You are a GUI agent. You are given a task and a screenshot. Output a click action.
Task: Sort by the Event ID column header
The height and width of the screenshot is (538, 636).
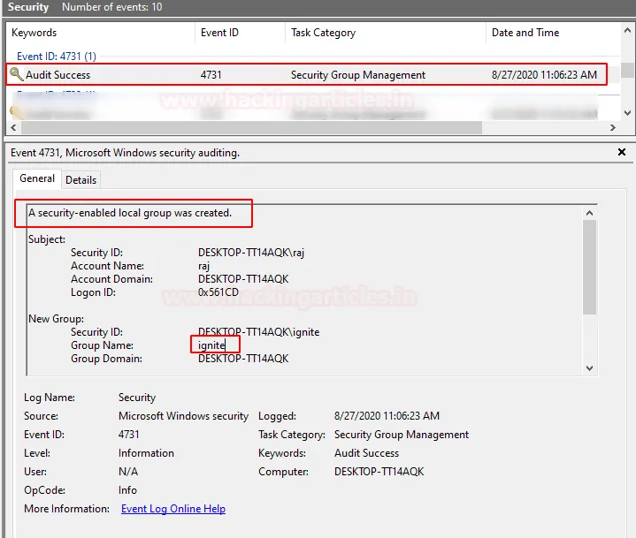pos(219,33)
